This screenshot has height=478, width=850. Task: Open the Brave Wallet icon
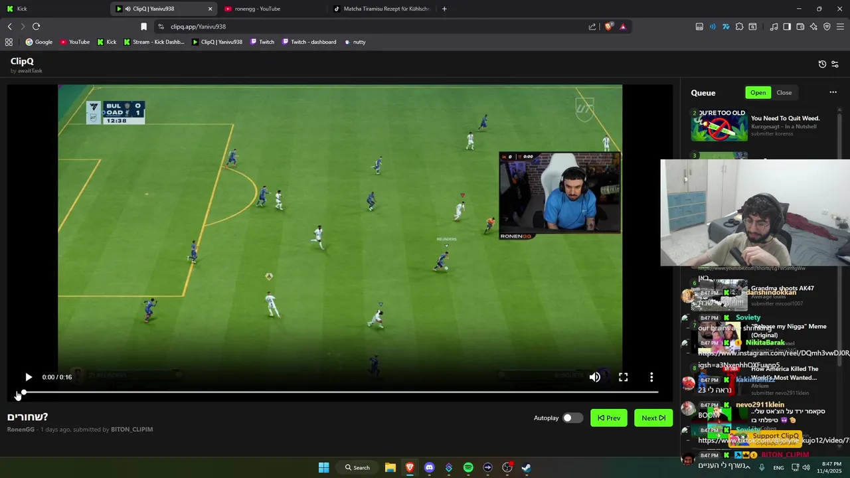tap(800, 27)
